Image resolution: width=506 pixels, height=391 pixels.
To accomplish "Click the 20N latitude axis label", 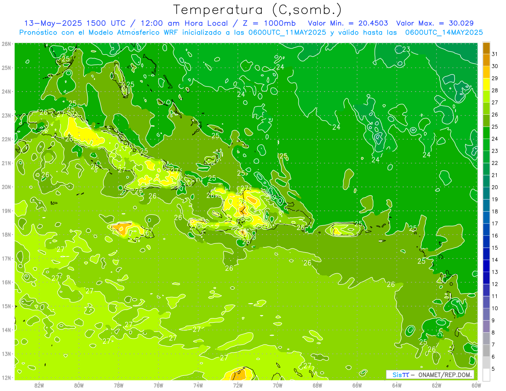I will click(6, 187).
